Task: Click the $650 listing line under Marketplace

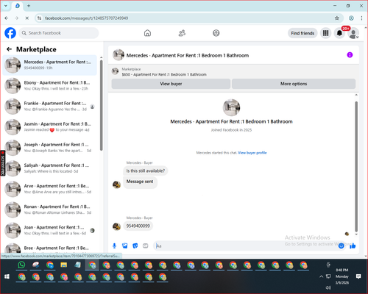Action: click(x=164, y=74)
